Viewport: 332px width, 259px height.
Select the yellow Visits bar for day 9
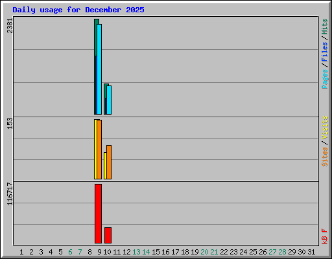pos(95,149)
